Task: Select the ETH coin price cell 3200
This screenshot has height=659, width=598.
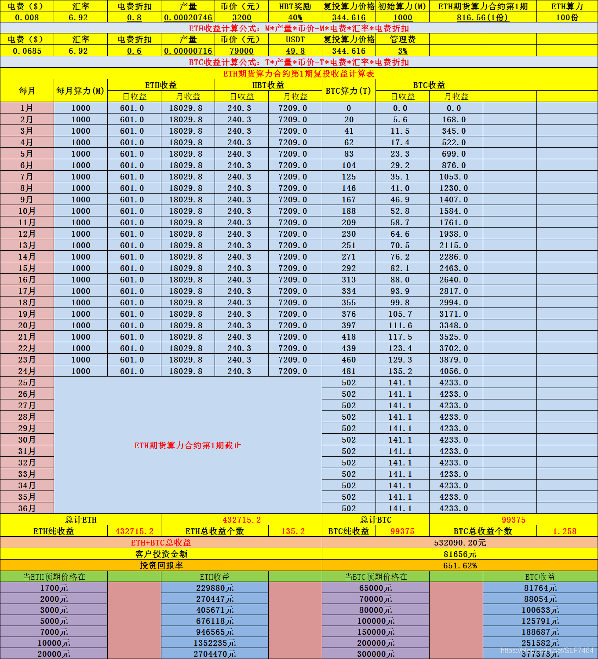Action: pyautogui.click(x=241, y=18)
